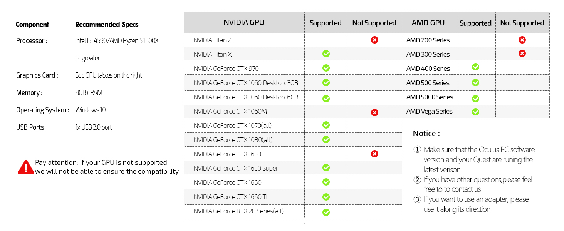Click the green check for GTX 970
564x231 pixels.
click(x=326, y=68)
